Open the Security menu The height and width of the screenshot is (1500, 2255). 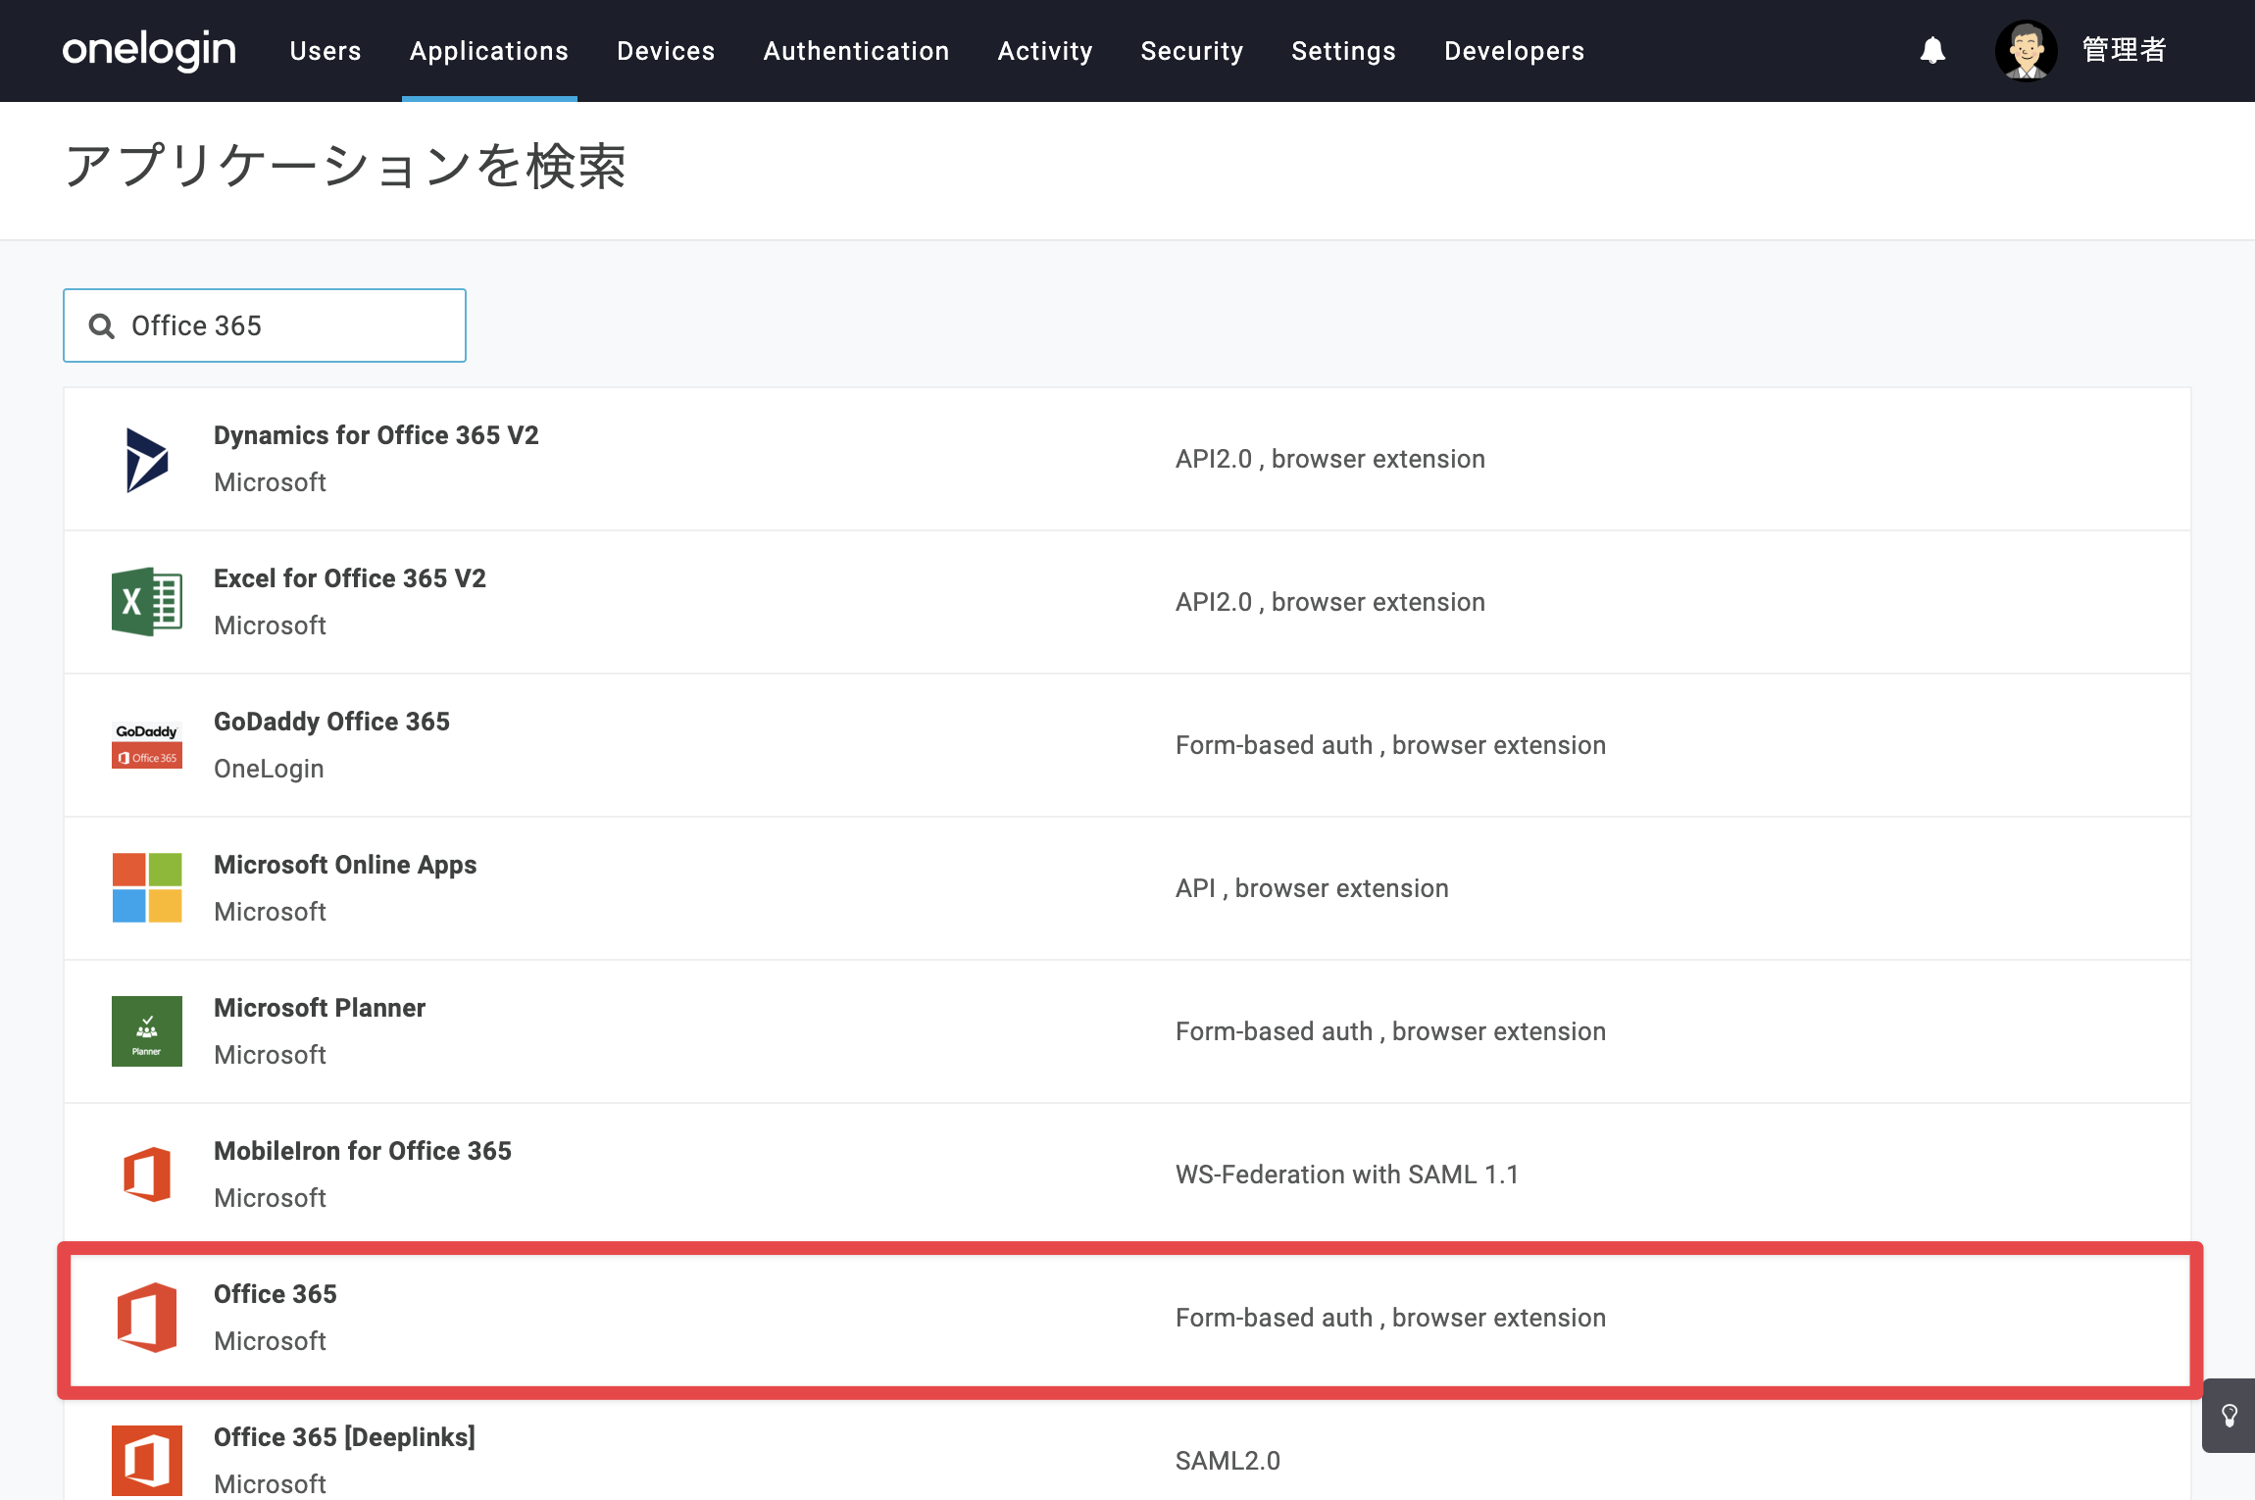[x=1192, y=51]
